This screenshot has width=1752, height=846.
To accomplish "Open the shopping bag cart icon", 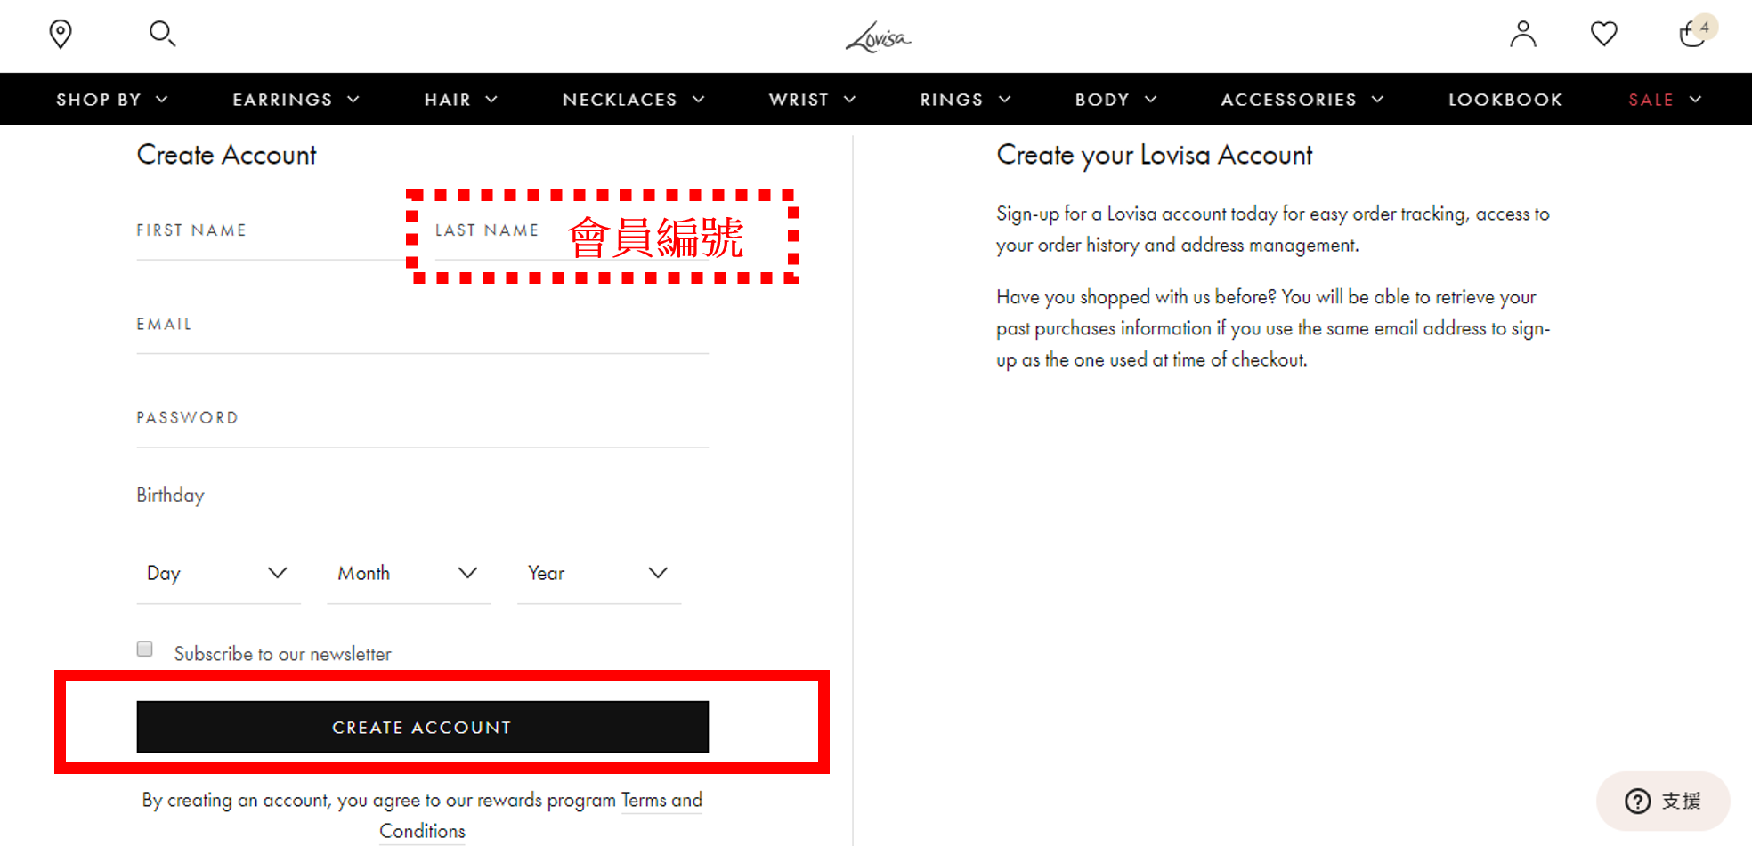I will point(1693,34).
